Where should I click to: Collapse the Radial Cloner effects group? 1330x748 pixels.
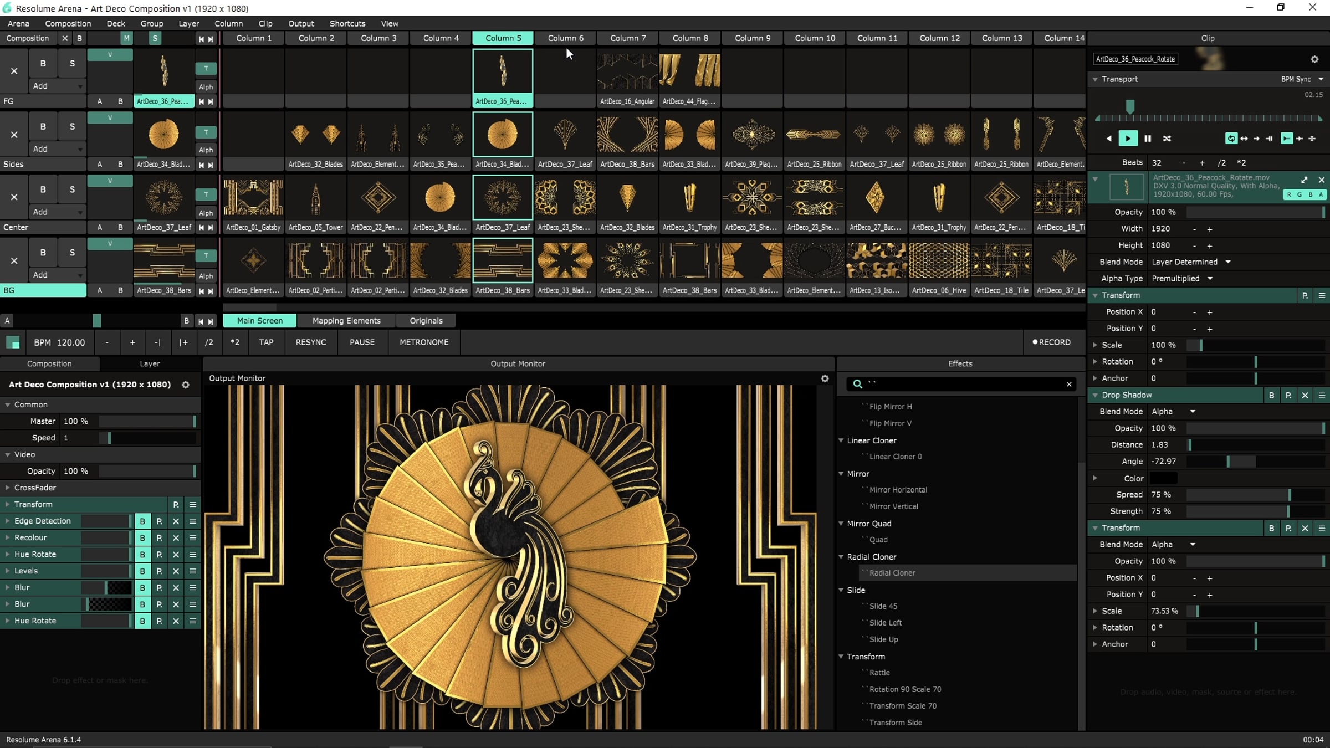click(x=841, y=557)
